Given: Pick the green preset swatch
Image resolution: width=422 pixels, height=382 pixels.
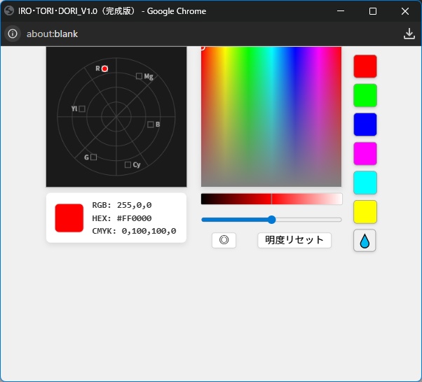Looking at the screenshot, I should pyautogui.click(x=365, y=95).
